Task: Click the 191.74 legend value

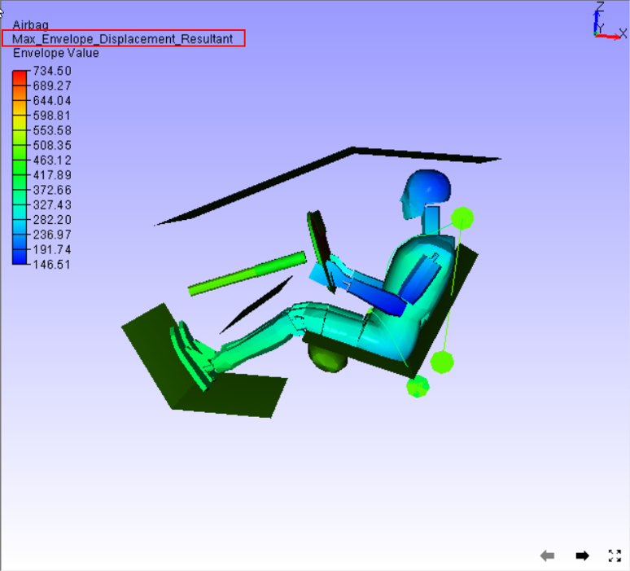Action: [52, 249]
